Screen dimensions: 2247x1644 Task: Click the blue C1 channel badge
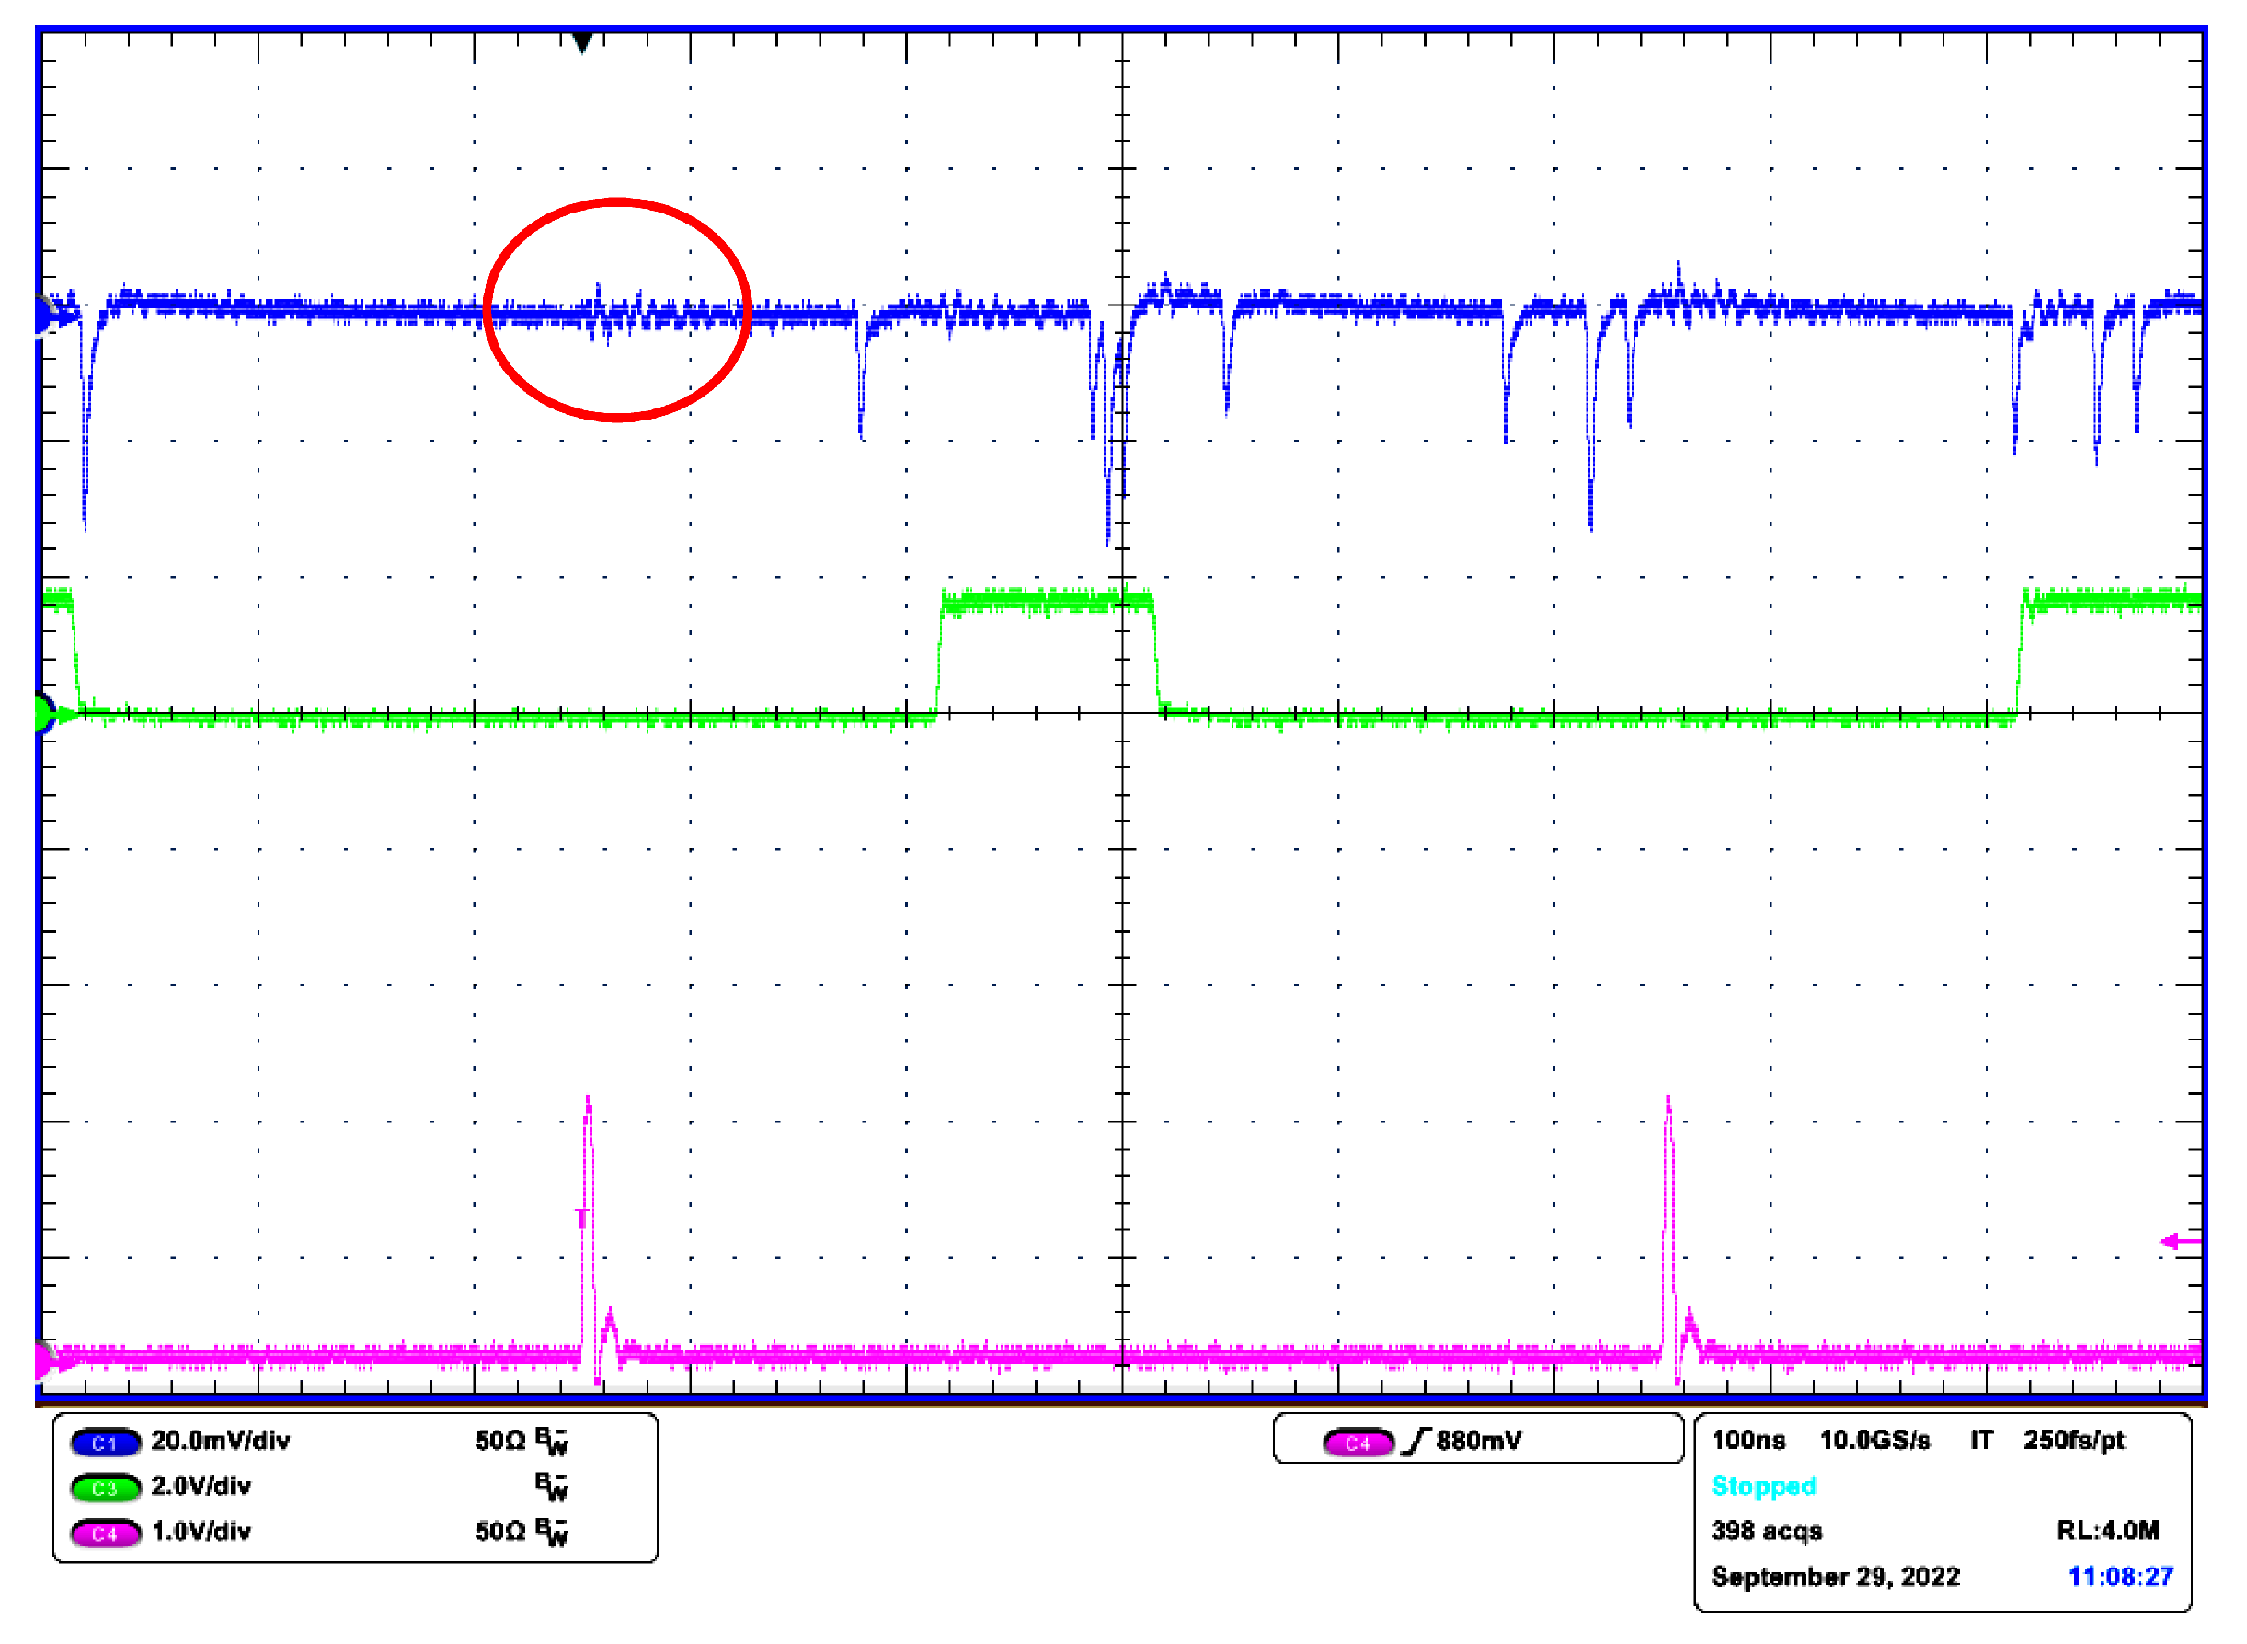click(x=105, y=1443)
